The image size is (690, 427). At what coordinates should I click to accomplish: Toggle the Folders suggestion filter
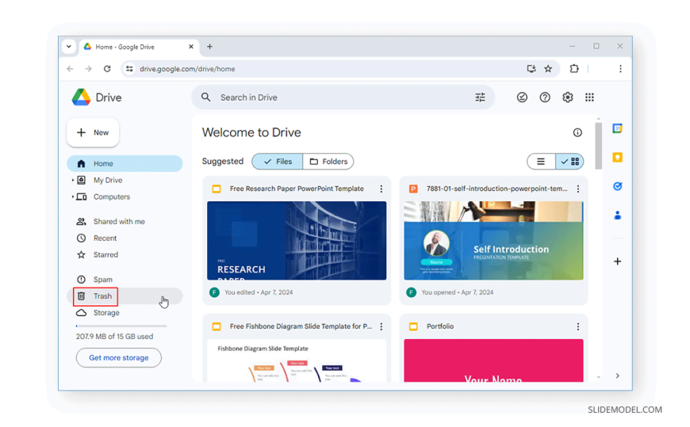328,162
